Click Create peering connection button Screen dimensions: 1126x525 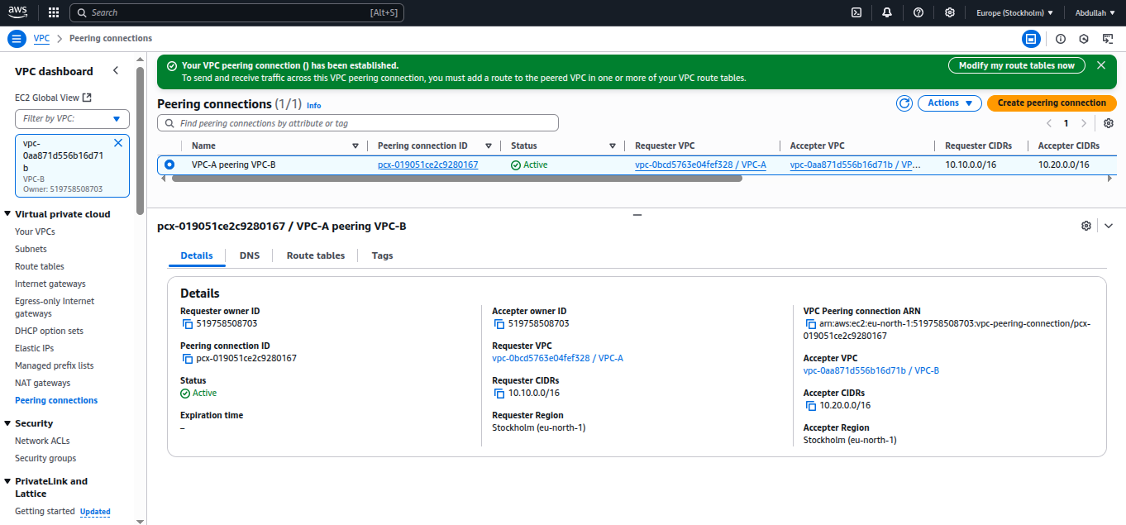point(1052,103)
